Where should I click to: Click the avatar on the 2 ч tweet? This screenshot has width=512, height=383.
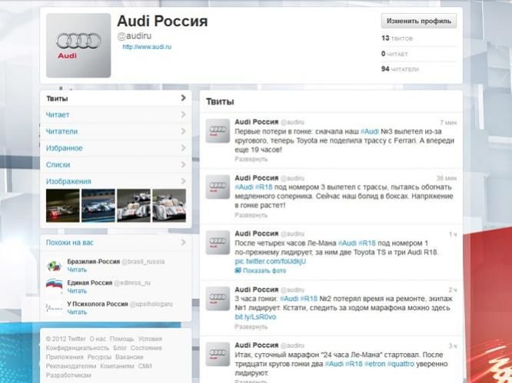[x=218, y=299]
